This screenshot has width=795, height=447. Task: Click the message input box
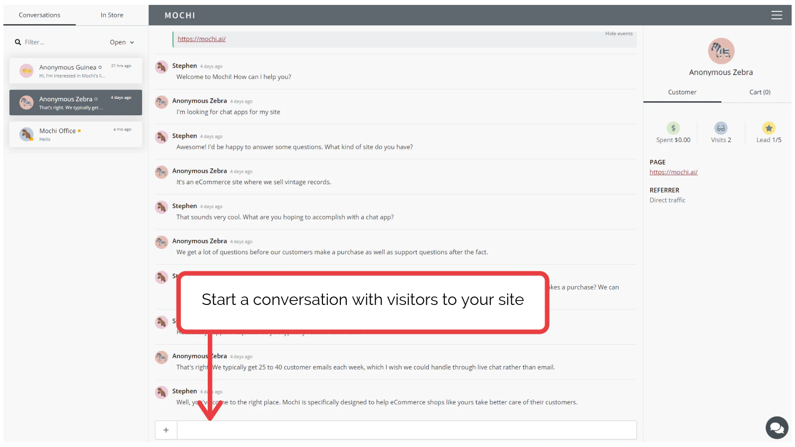(x=406, y=430)
